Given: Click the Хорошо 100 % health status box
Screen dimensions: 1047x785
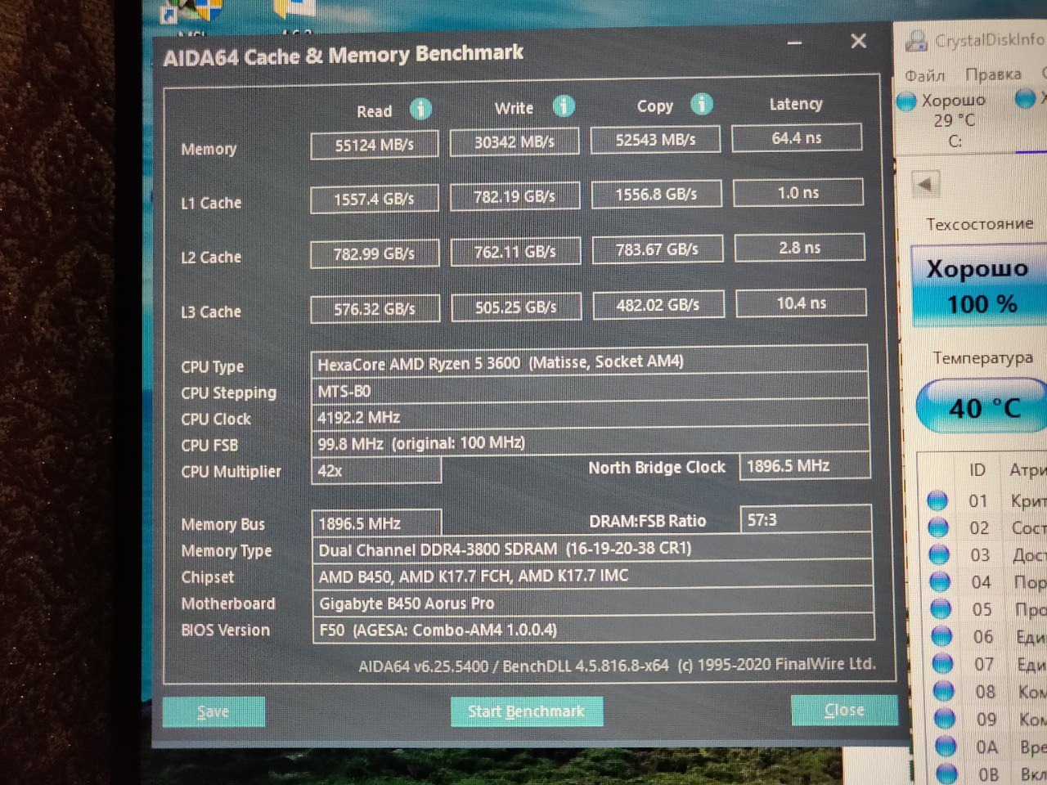Looking at the screenshot, I should click(x=980, y=286).
